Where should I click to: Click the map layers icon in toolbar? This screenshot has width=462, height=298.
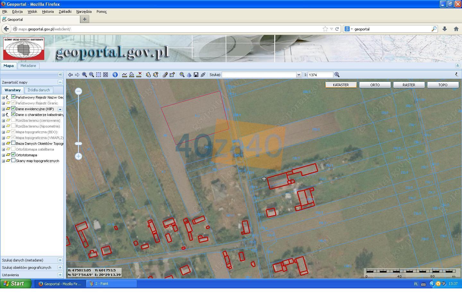point(148,75)
